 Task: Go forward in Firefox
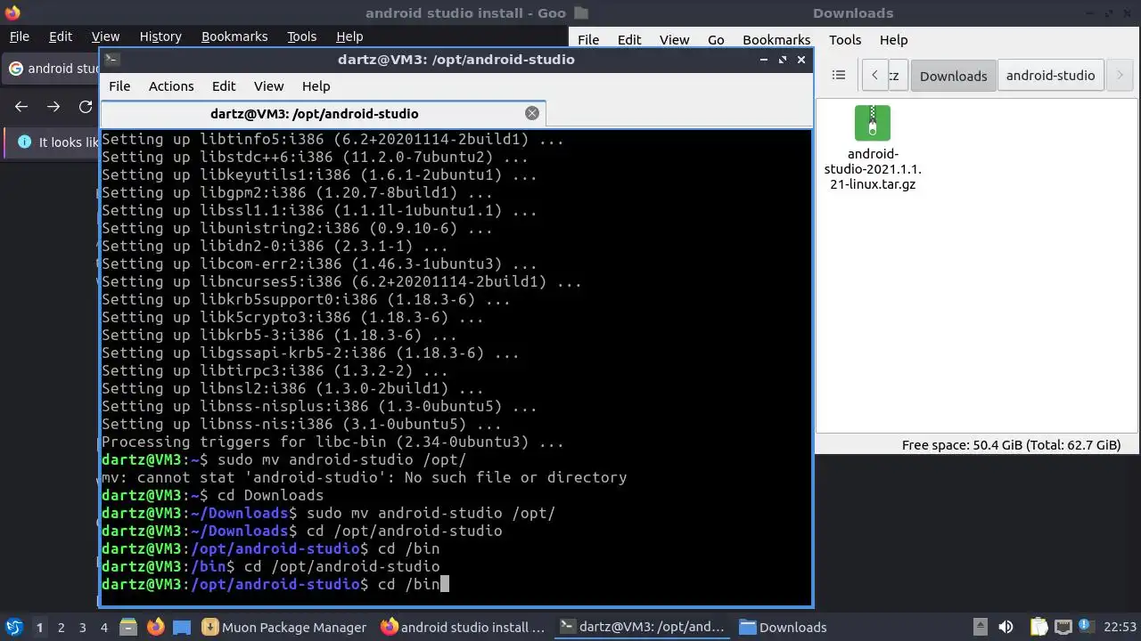click(53, 107)
